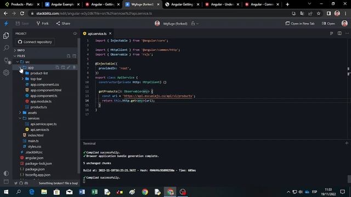
Task: Open the Explorer files panel icon
Action: point(6,36)
